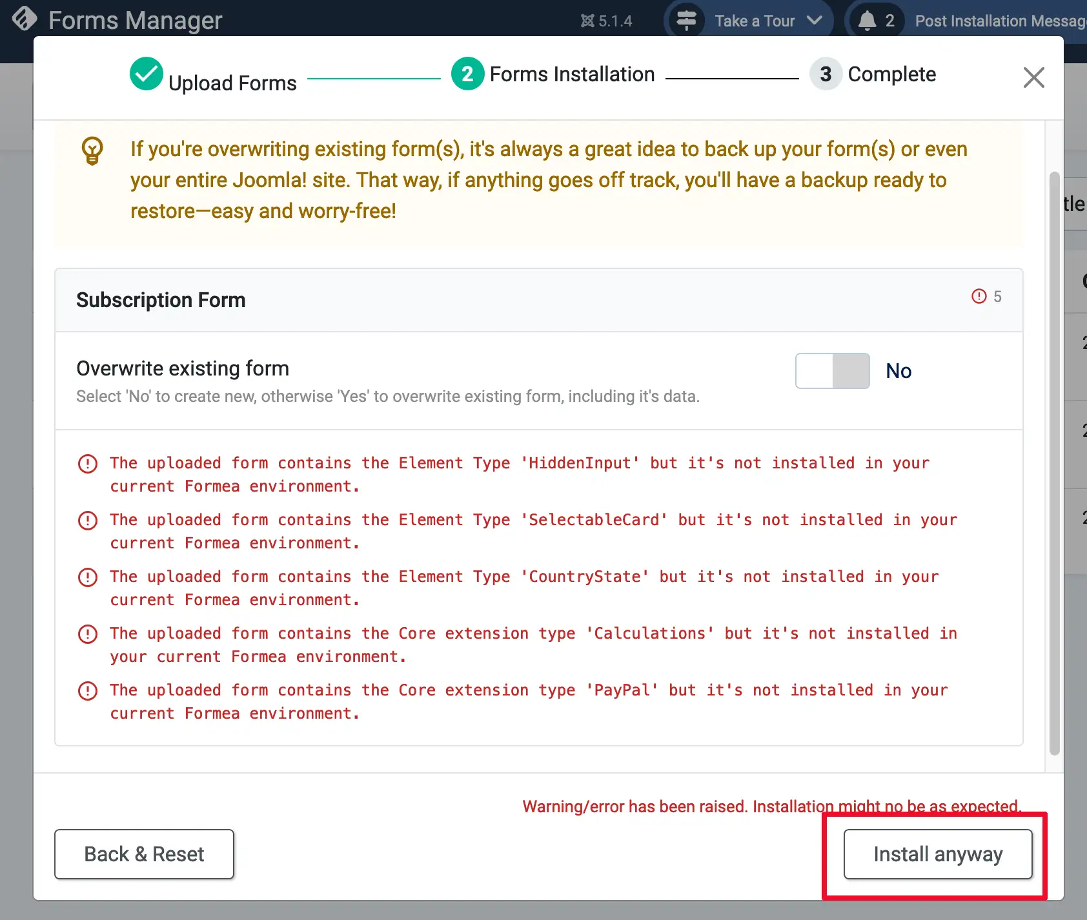Viewport: 1087px width, 920px height.
Task: Click the Install anyway button
Action: (938, 854)
